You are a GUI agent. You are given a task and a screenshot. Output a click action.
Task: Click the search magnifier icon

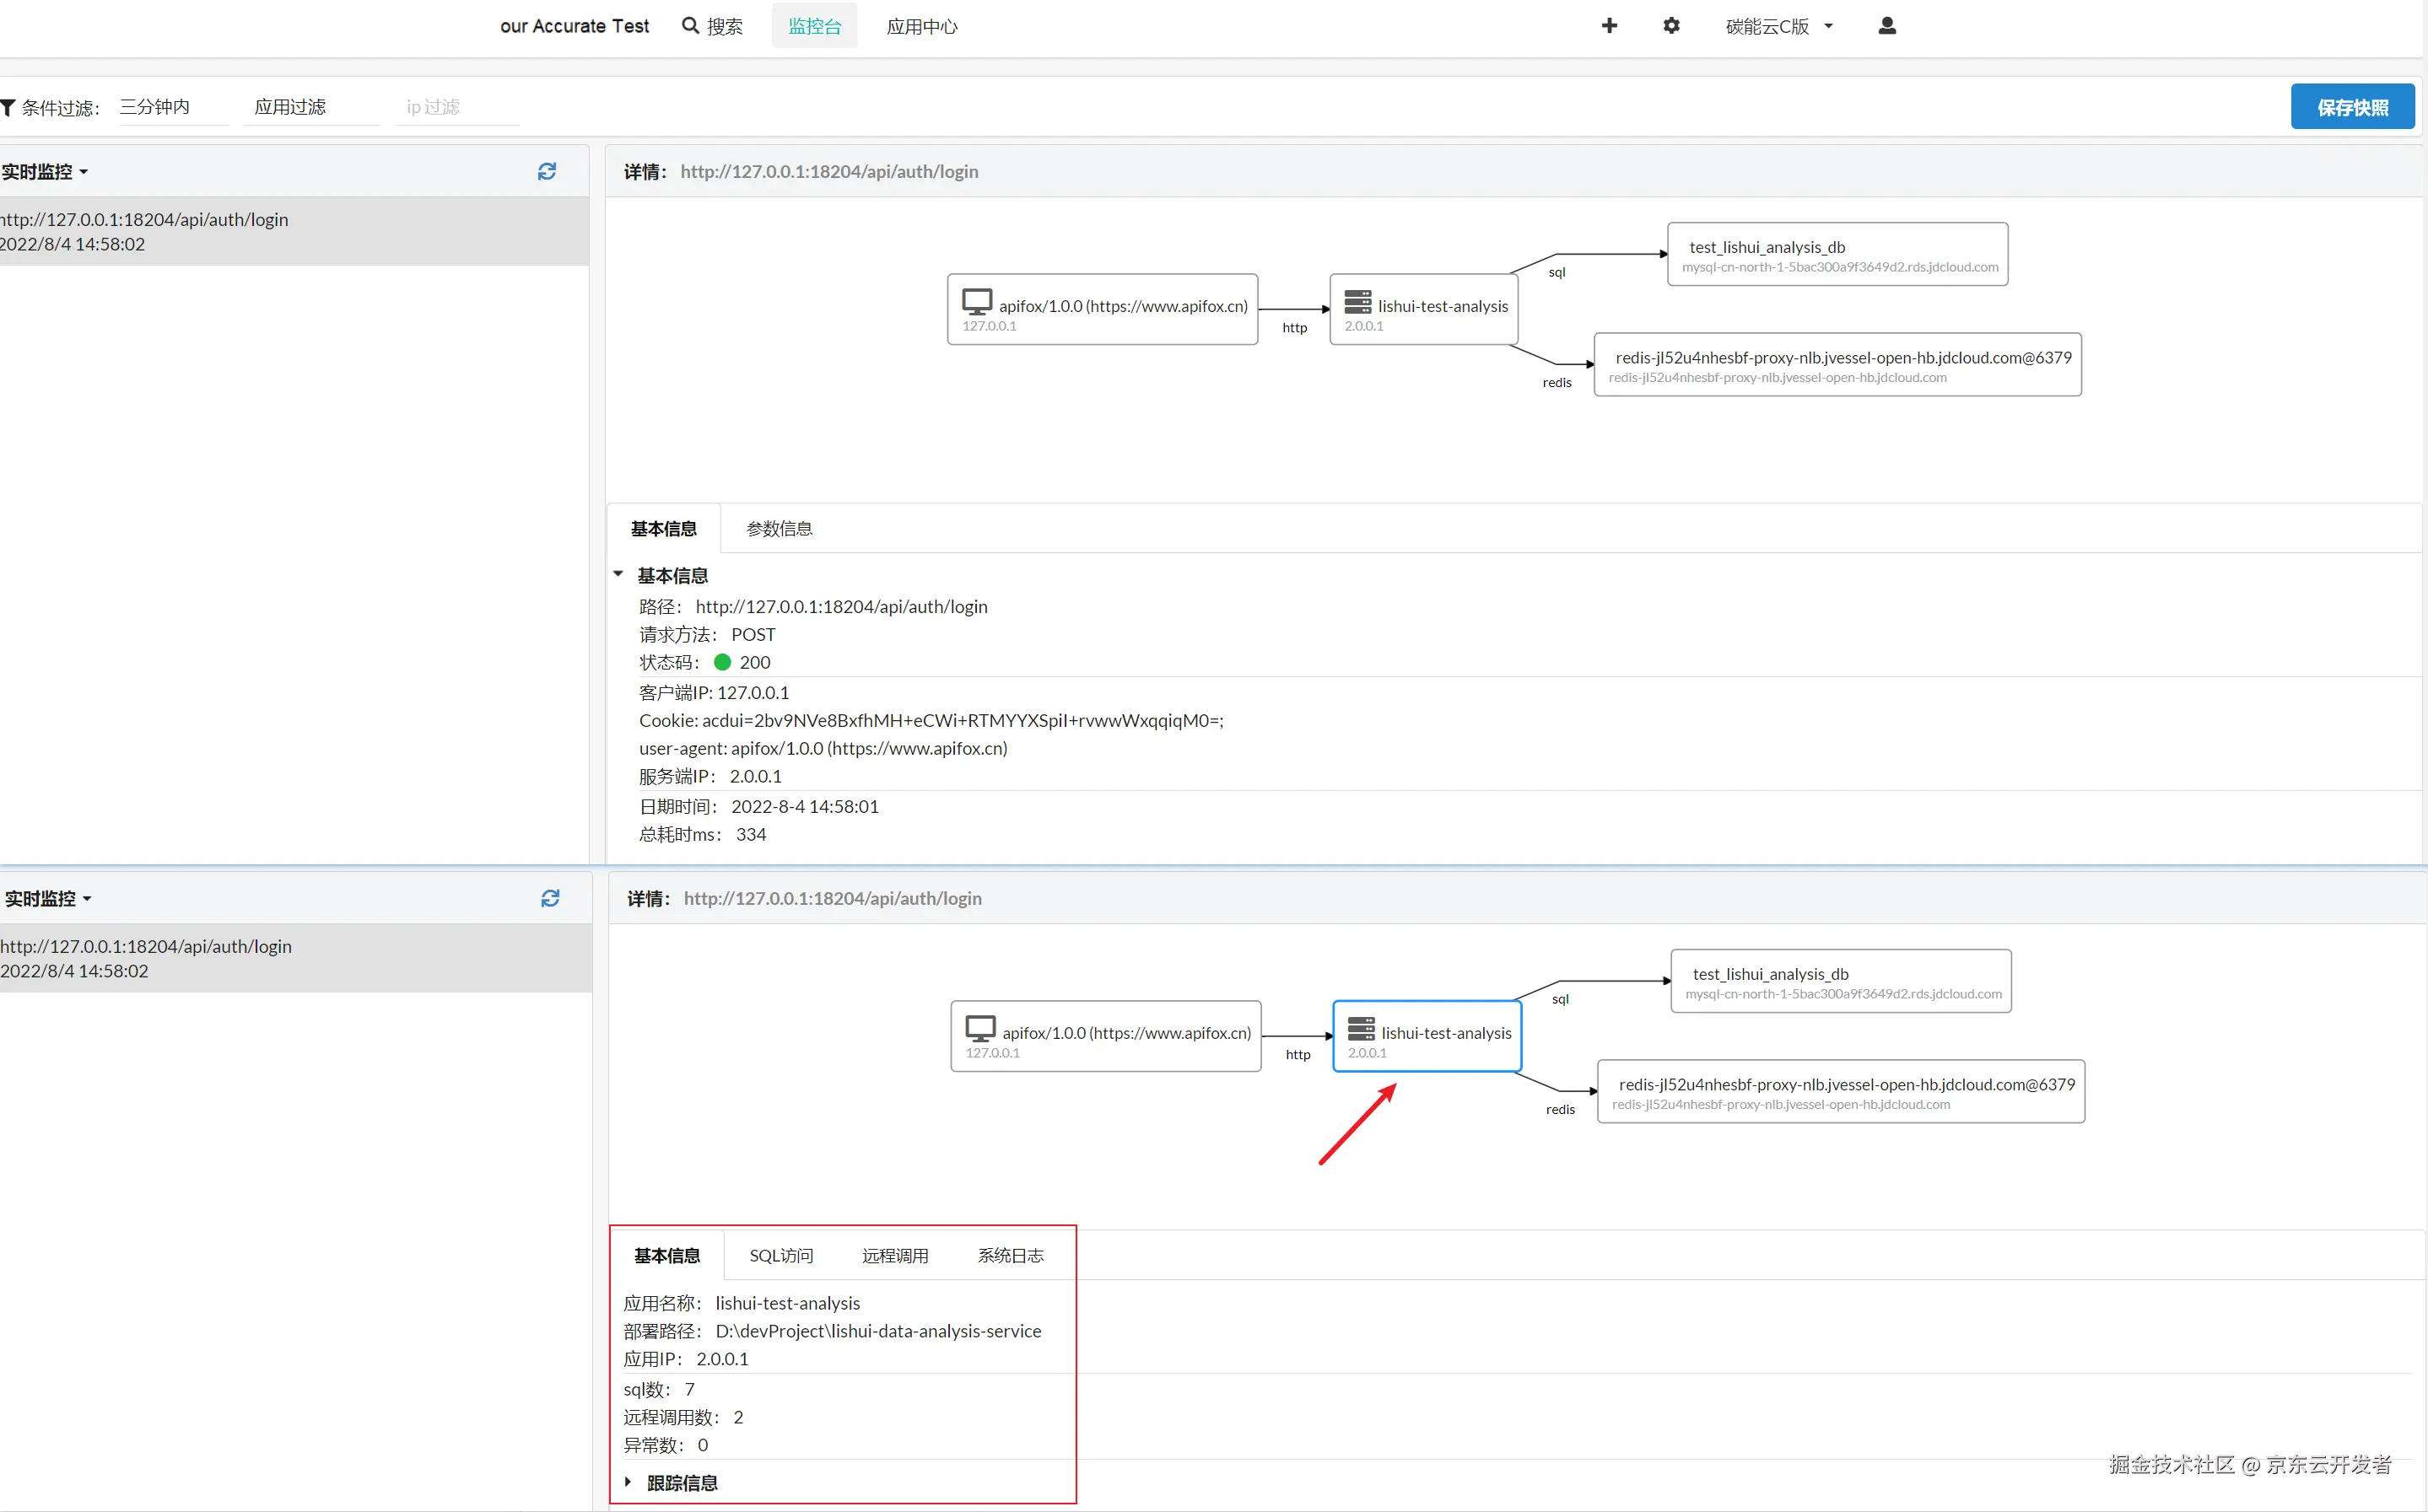690,26
